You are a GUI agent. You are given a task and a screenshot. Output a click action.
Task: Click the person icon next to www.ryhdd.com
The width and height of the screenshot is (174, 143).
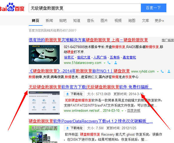coord(169,71)
